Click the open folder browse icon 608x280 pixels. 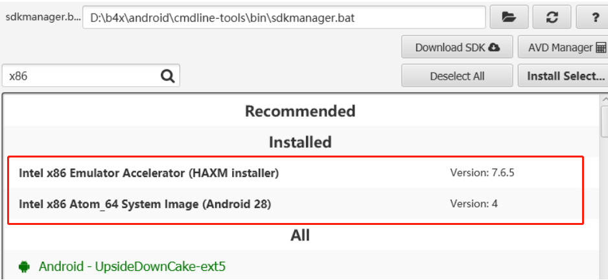click(509, 18)
